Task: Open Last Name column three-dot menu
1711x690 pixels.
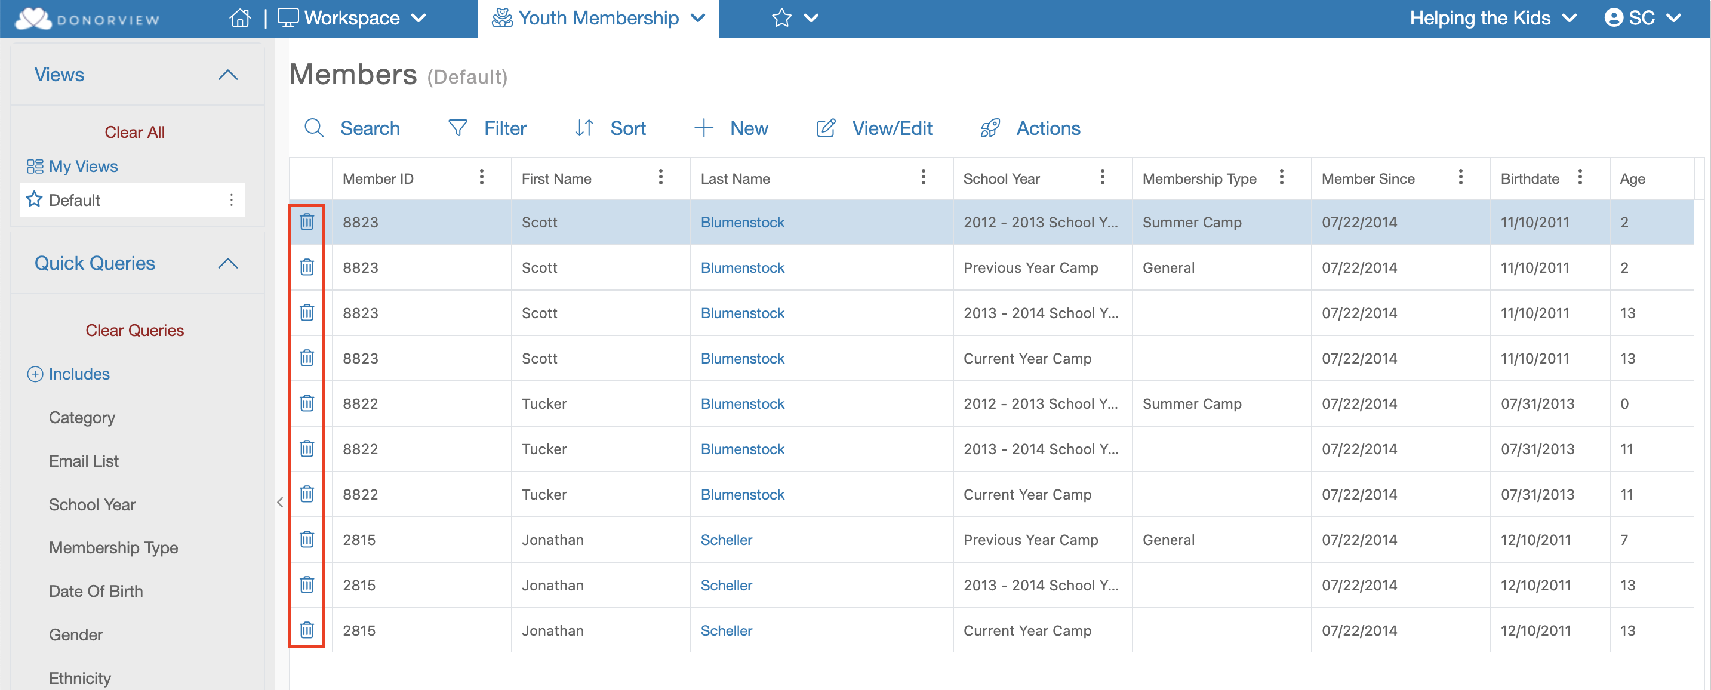Action: tap(922, 177)
